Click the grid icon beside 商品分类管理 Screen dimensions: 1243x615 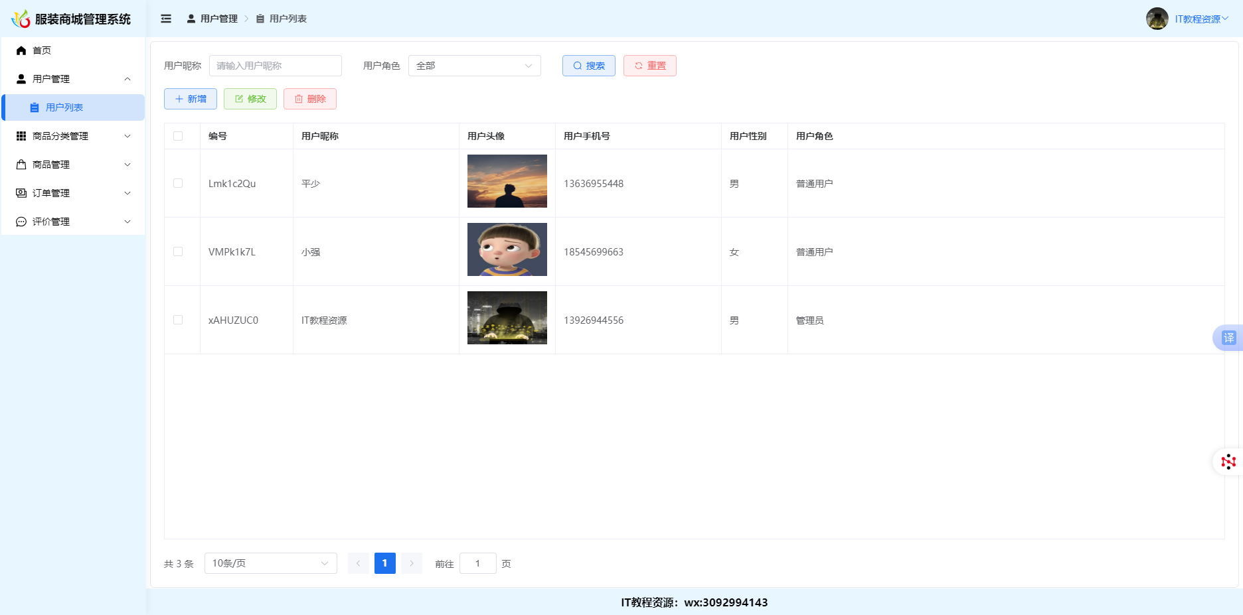(21, 136)
